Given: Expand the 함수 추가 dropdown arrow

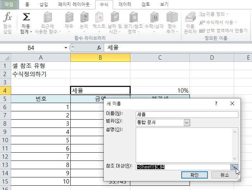Looking at the screenshot, I should pos(177,32).
